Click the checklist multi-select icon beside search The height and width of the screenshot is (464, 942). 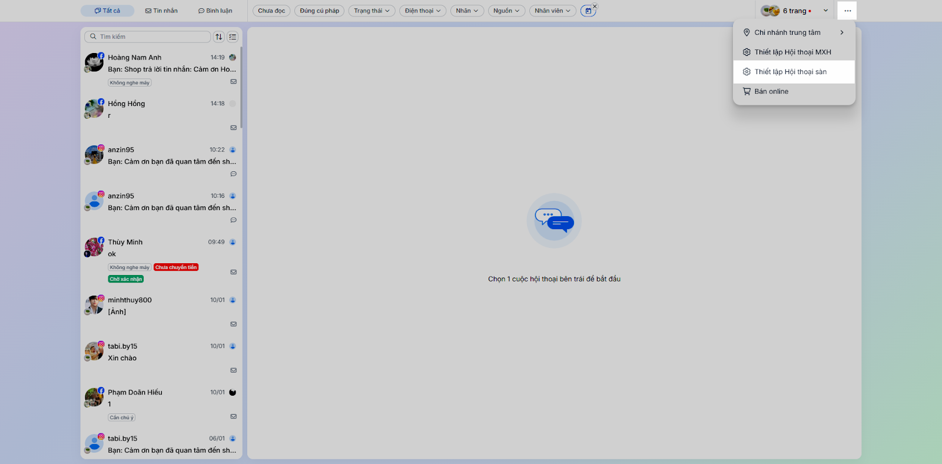233,37
